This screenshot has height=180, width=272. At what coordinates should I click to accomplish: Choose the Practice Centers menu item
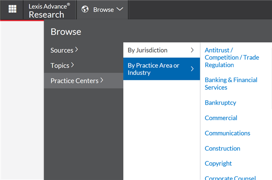point(83,81)
